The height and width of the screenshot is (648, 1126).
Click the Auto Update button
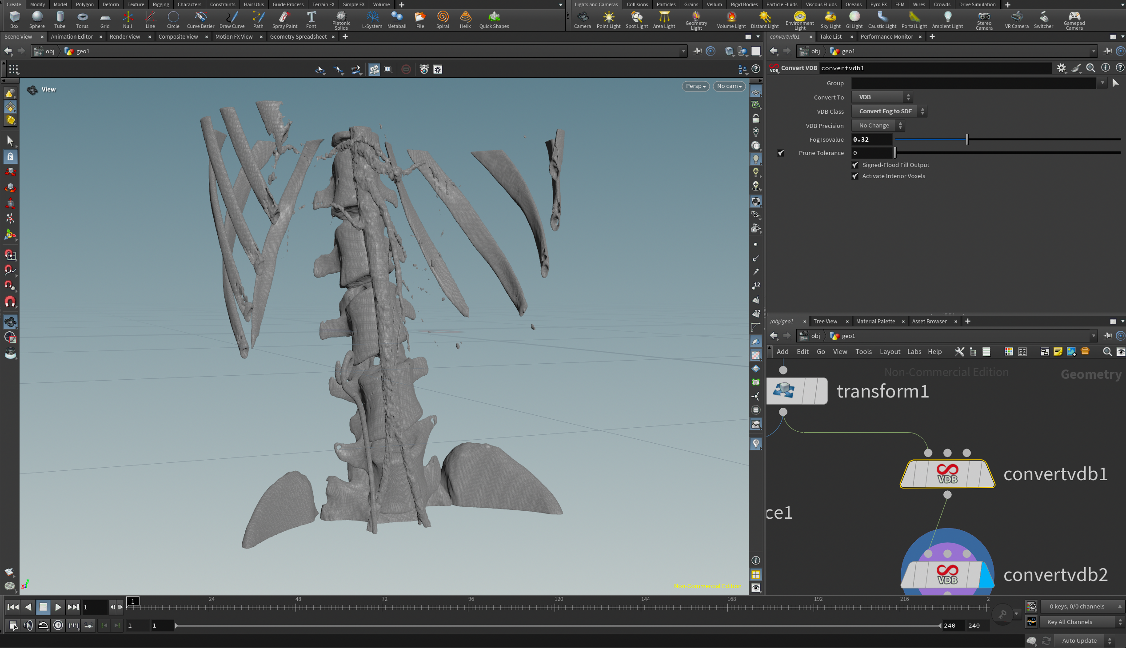point(1079,640)
